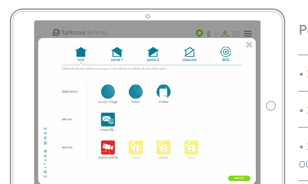Open the SOS mode tab
Viewport: 308px width, 184px height.
226,54
